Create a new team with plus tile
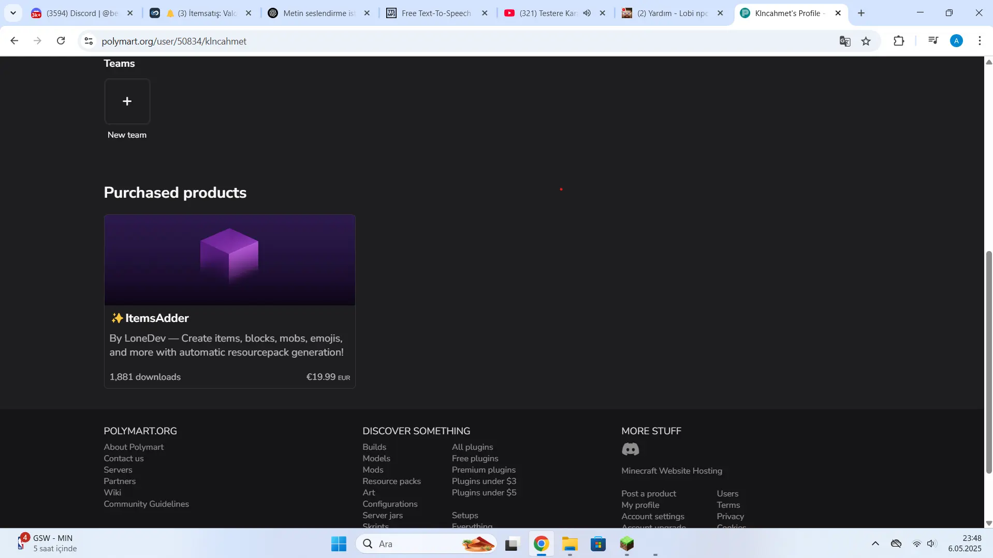993x558 pixels. (127, 101)
